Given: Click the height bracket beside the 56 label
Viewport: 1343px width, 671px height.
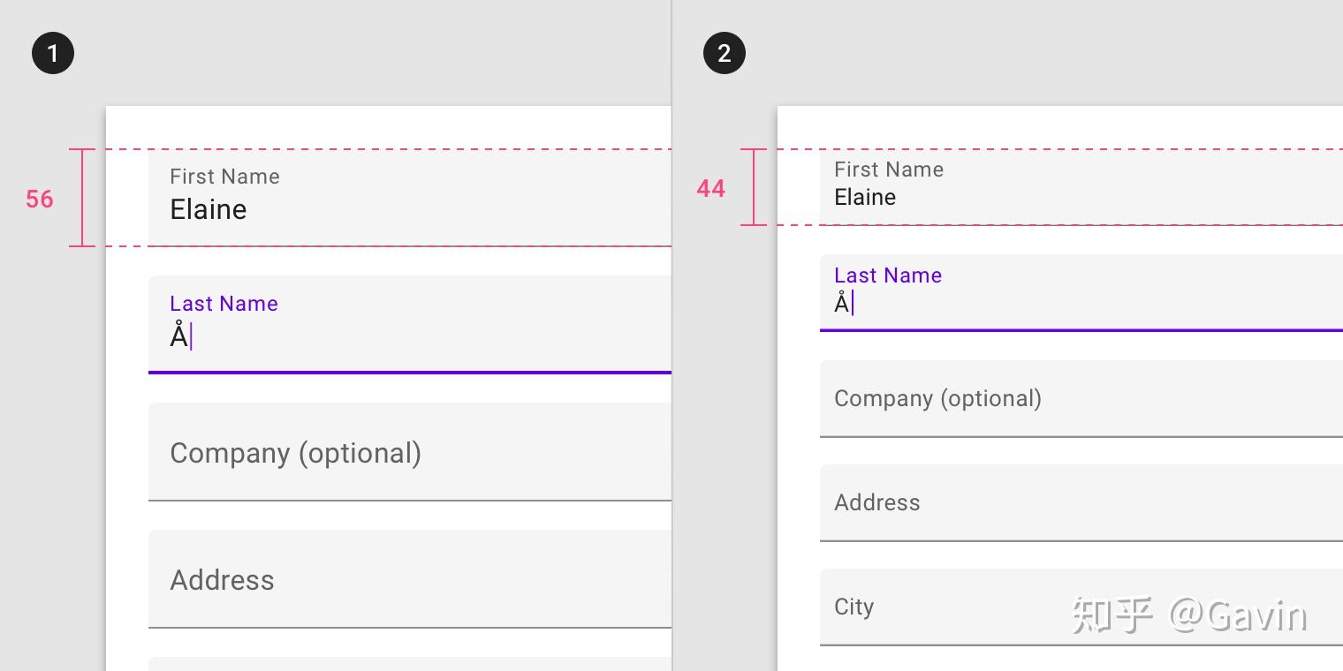Looking at the screenshot, I should [x=82, y=198].
